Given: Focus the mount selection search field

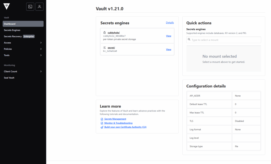Looking at the screenshot, I should coord(225,40).
